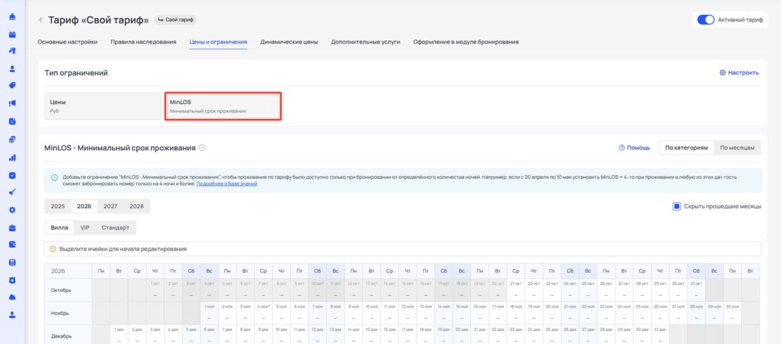The width and height of the screenshot is (781, 344).
Task: Click the info icon next to MinLOS heading
Action: (x=202, y=148)
